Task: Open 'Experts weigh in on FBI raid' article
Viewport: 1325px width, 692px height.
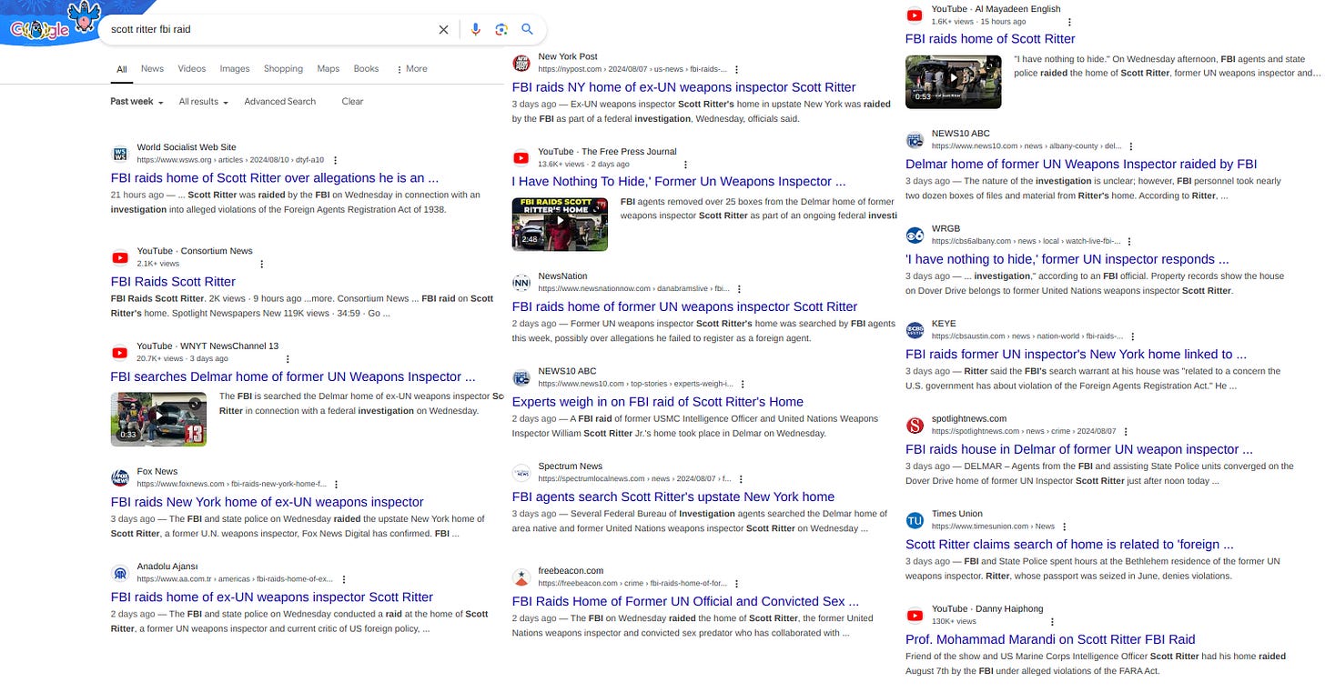Action: 658,402
